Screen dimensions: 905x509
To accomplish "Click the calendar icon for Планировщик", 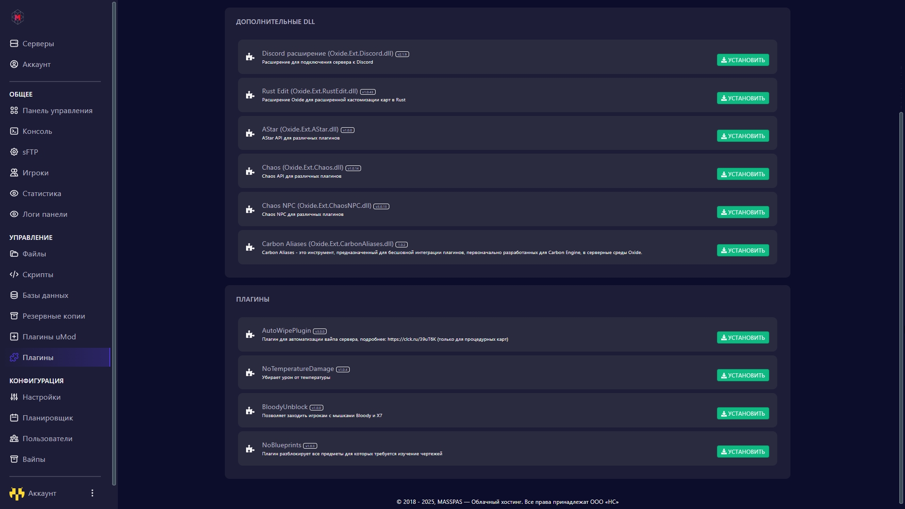I will 14,418.
